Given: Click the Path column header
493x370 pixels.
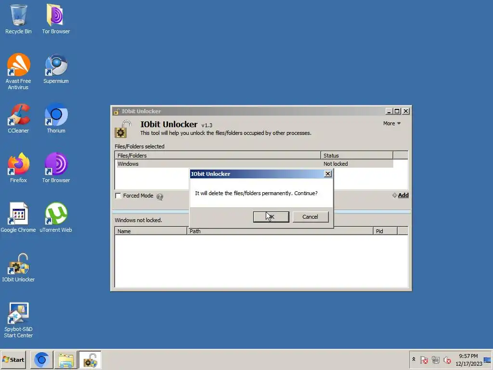Looking at the screenshot, I should click(x=280, y=231).
